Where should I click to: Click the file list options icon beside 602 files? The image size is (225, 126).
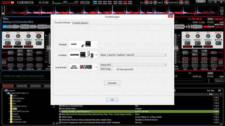[220, 90]
